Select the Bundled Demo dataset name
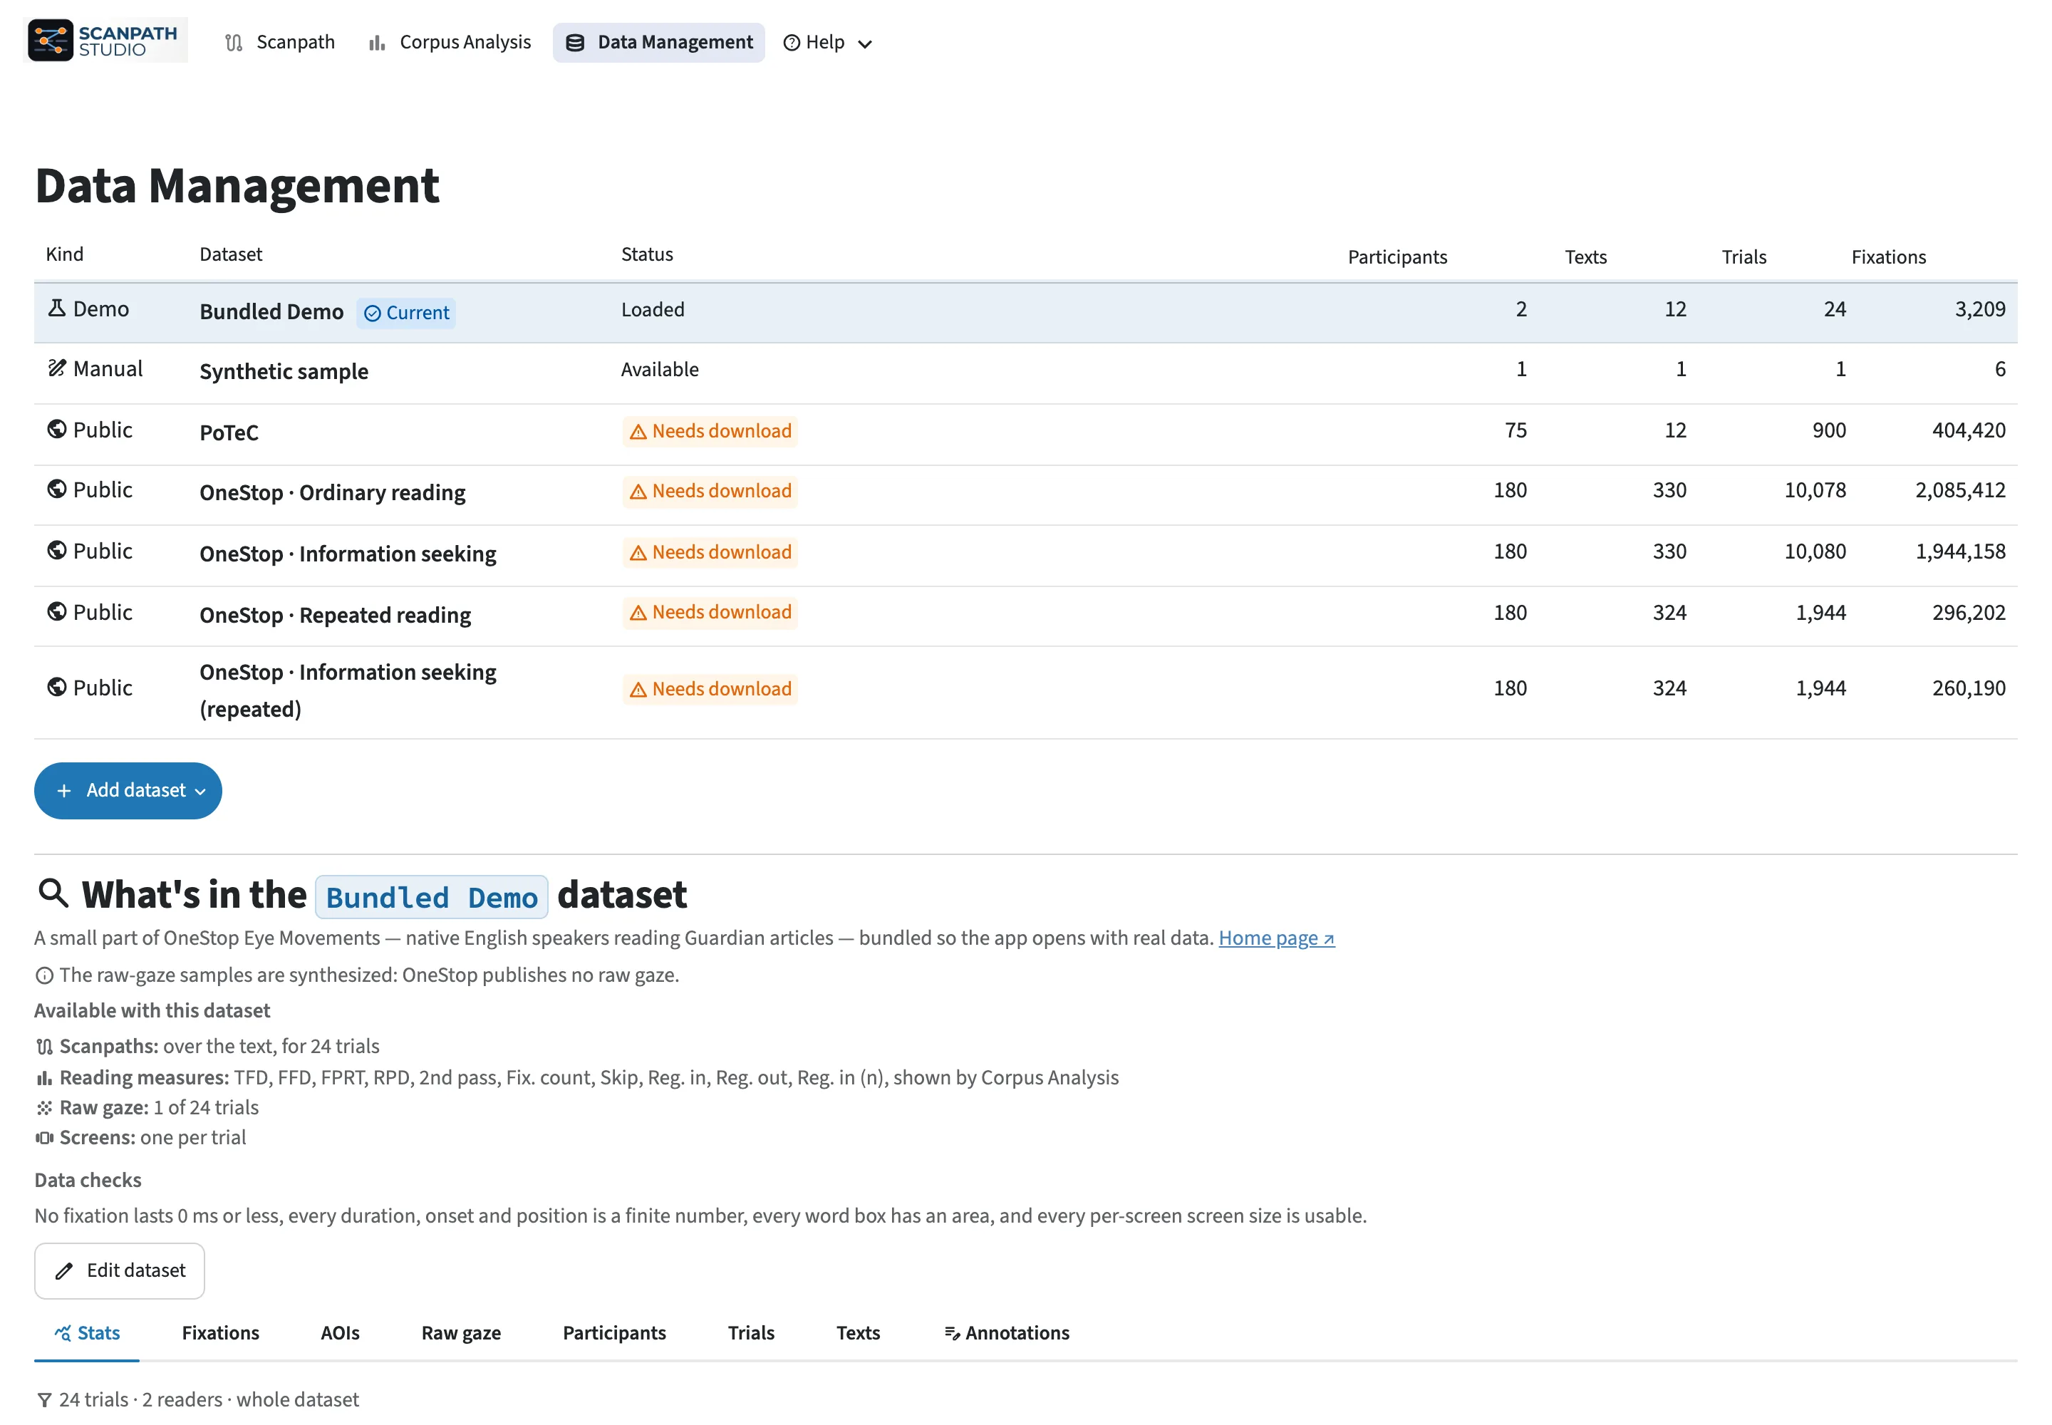 271,311
